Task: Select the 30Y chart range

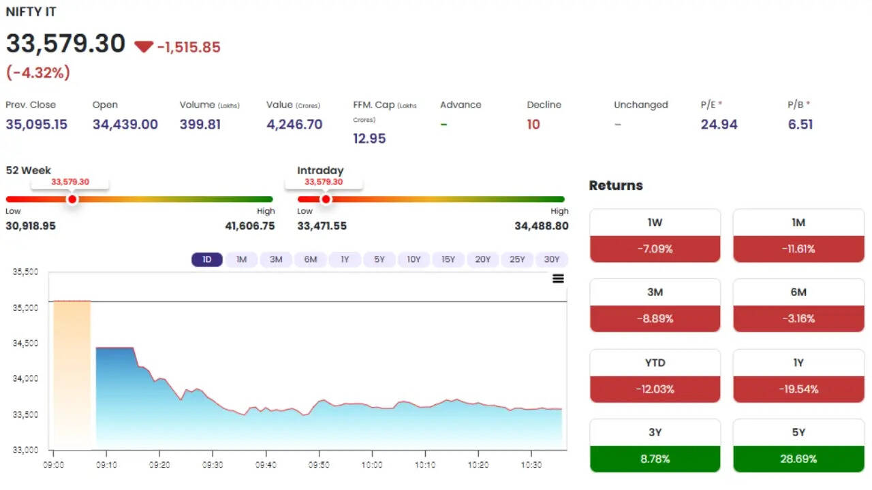Action: pyautogui.click(x=551, y=259)
